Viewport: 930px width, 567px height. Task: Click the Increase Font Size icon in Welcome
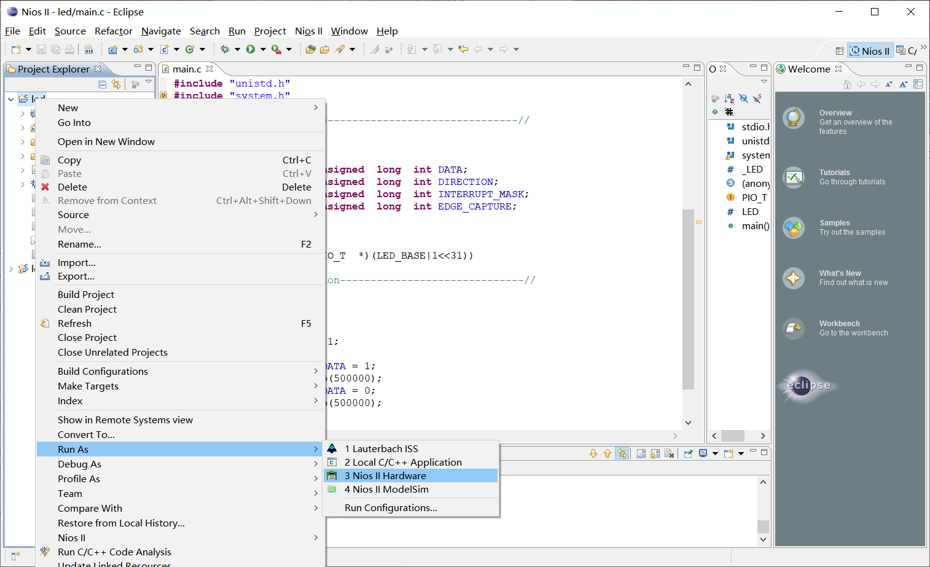[x=904, y=84]
